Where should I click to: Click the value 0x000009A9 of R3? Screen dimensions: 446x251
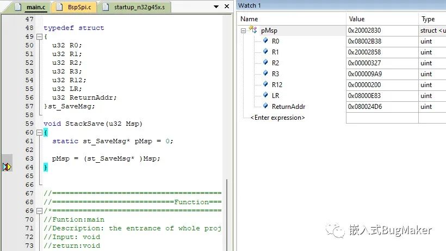pos(365,74)
